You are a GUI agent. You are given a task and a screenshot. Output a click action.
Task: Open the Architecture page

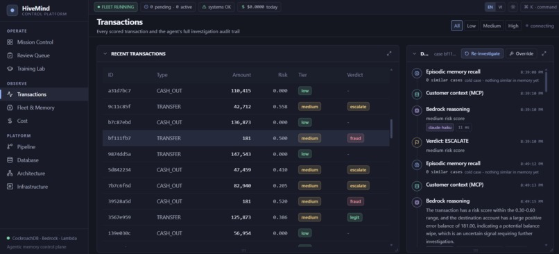[x=44, y=173]
